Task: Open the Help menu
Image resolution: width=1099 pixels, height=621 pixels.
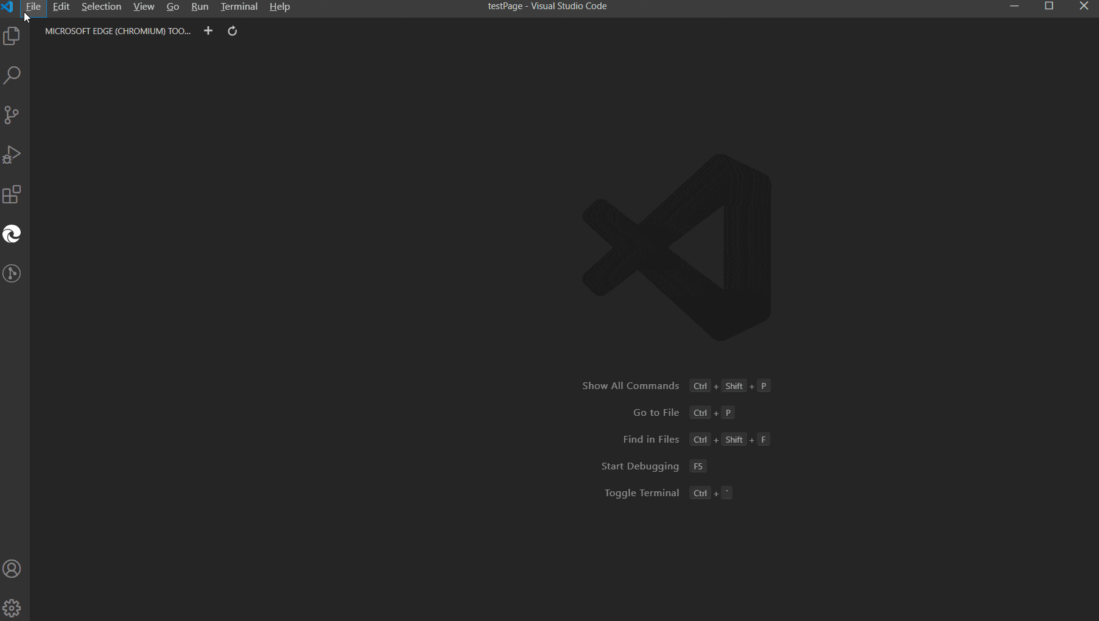Action: pos(279,6)
